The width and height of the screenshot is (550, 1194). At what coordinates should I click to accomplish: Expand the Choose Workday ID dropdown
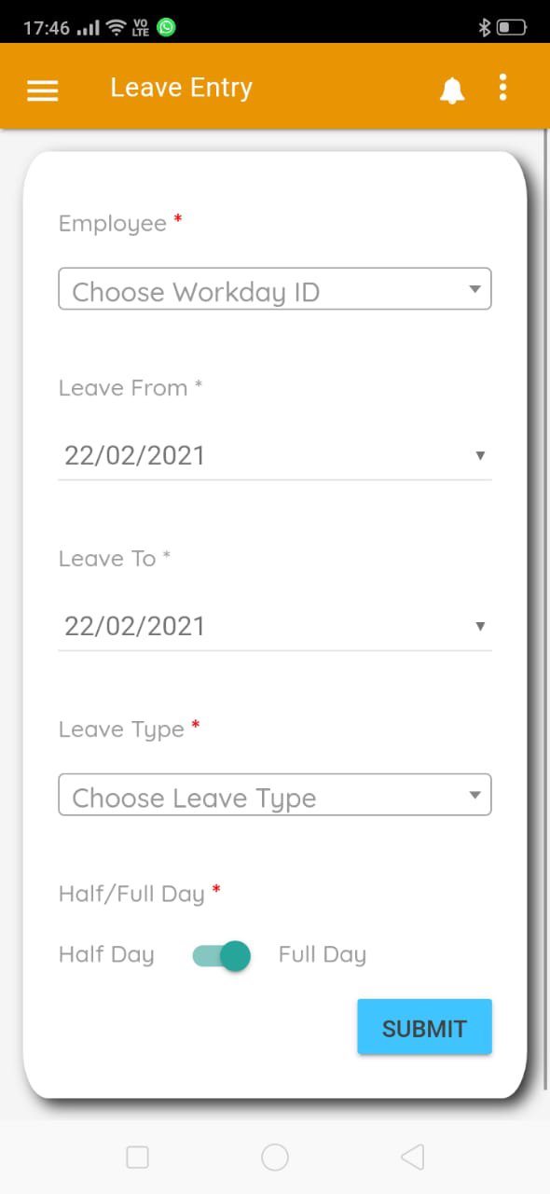[275, 289]
